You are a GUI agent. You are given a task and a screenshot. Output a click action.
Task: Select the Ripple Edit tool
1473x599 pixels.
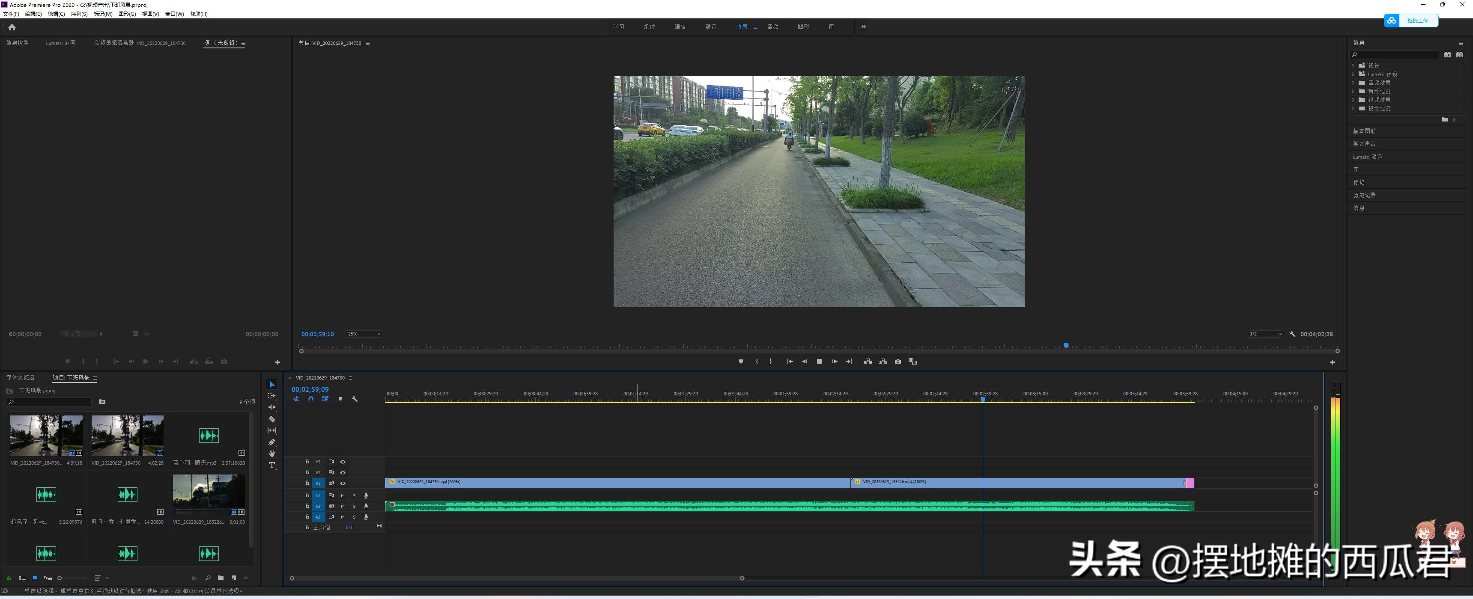pos(272,407)
